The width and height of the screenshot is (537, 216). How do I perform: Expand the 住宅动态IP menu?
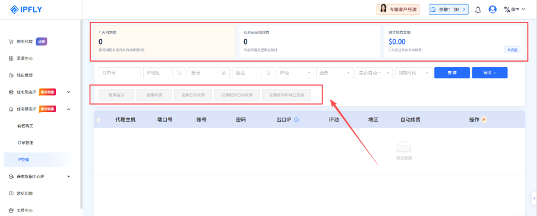pos(68,92)
